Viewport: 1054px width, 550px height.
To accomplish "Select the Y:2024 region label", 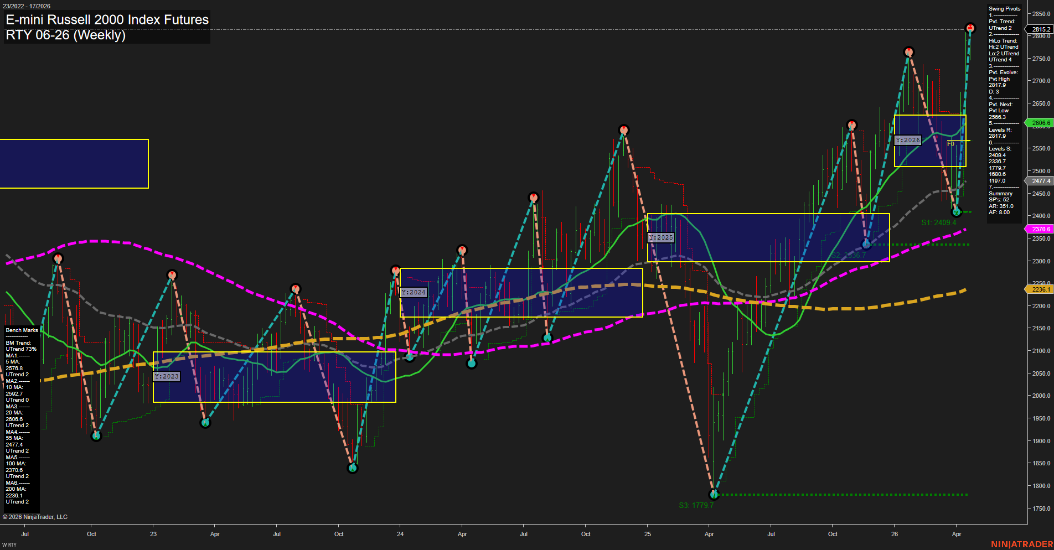I will (x=413, y=292).
